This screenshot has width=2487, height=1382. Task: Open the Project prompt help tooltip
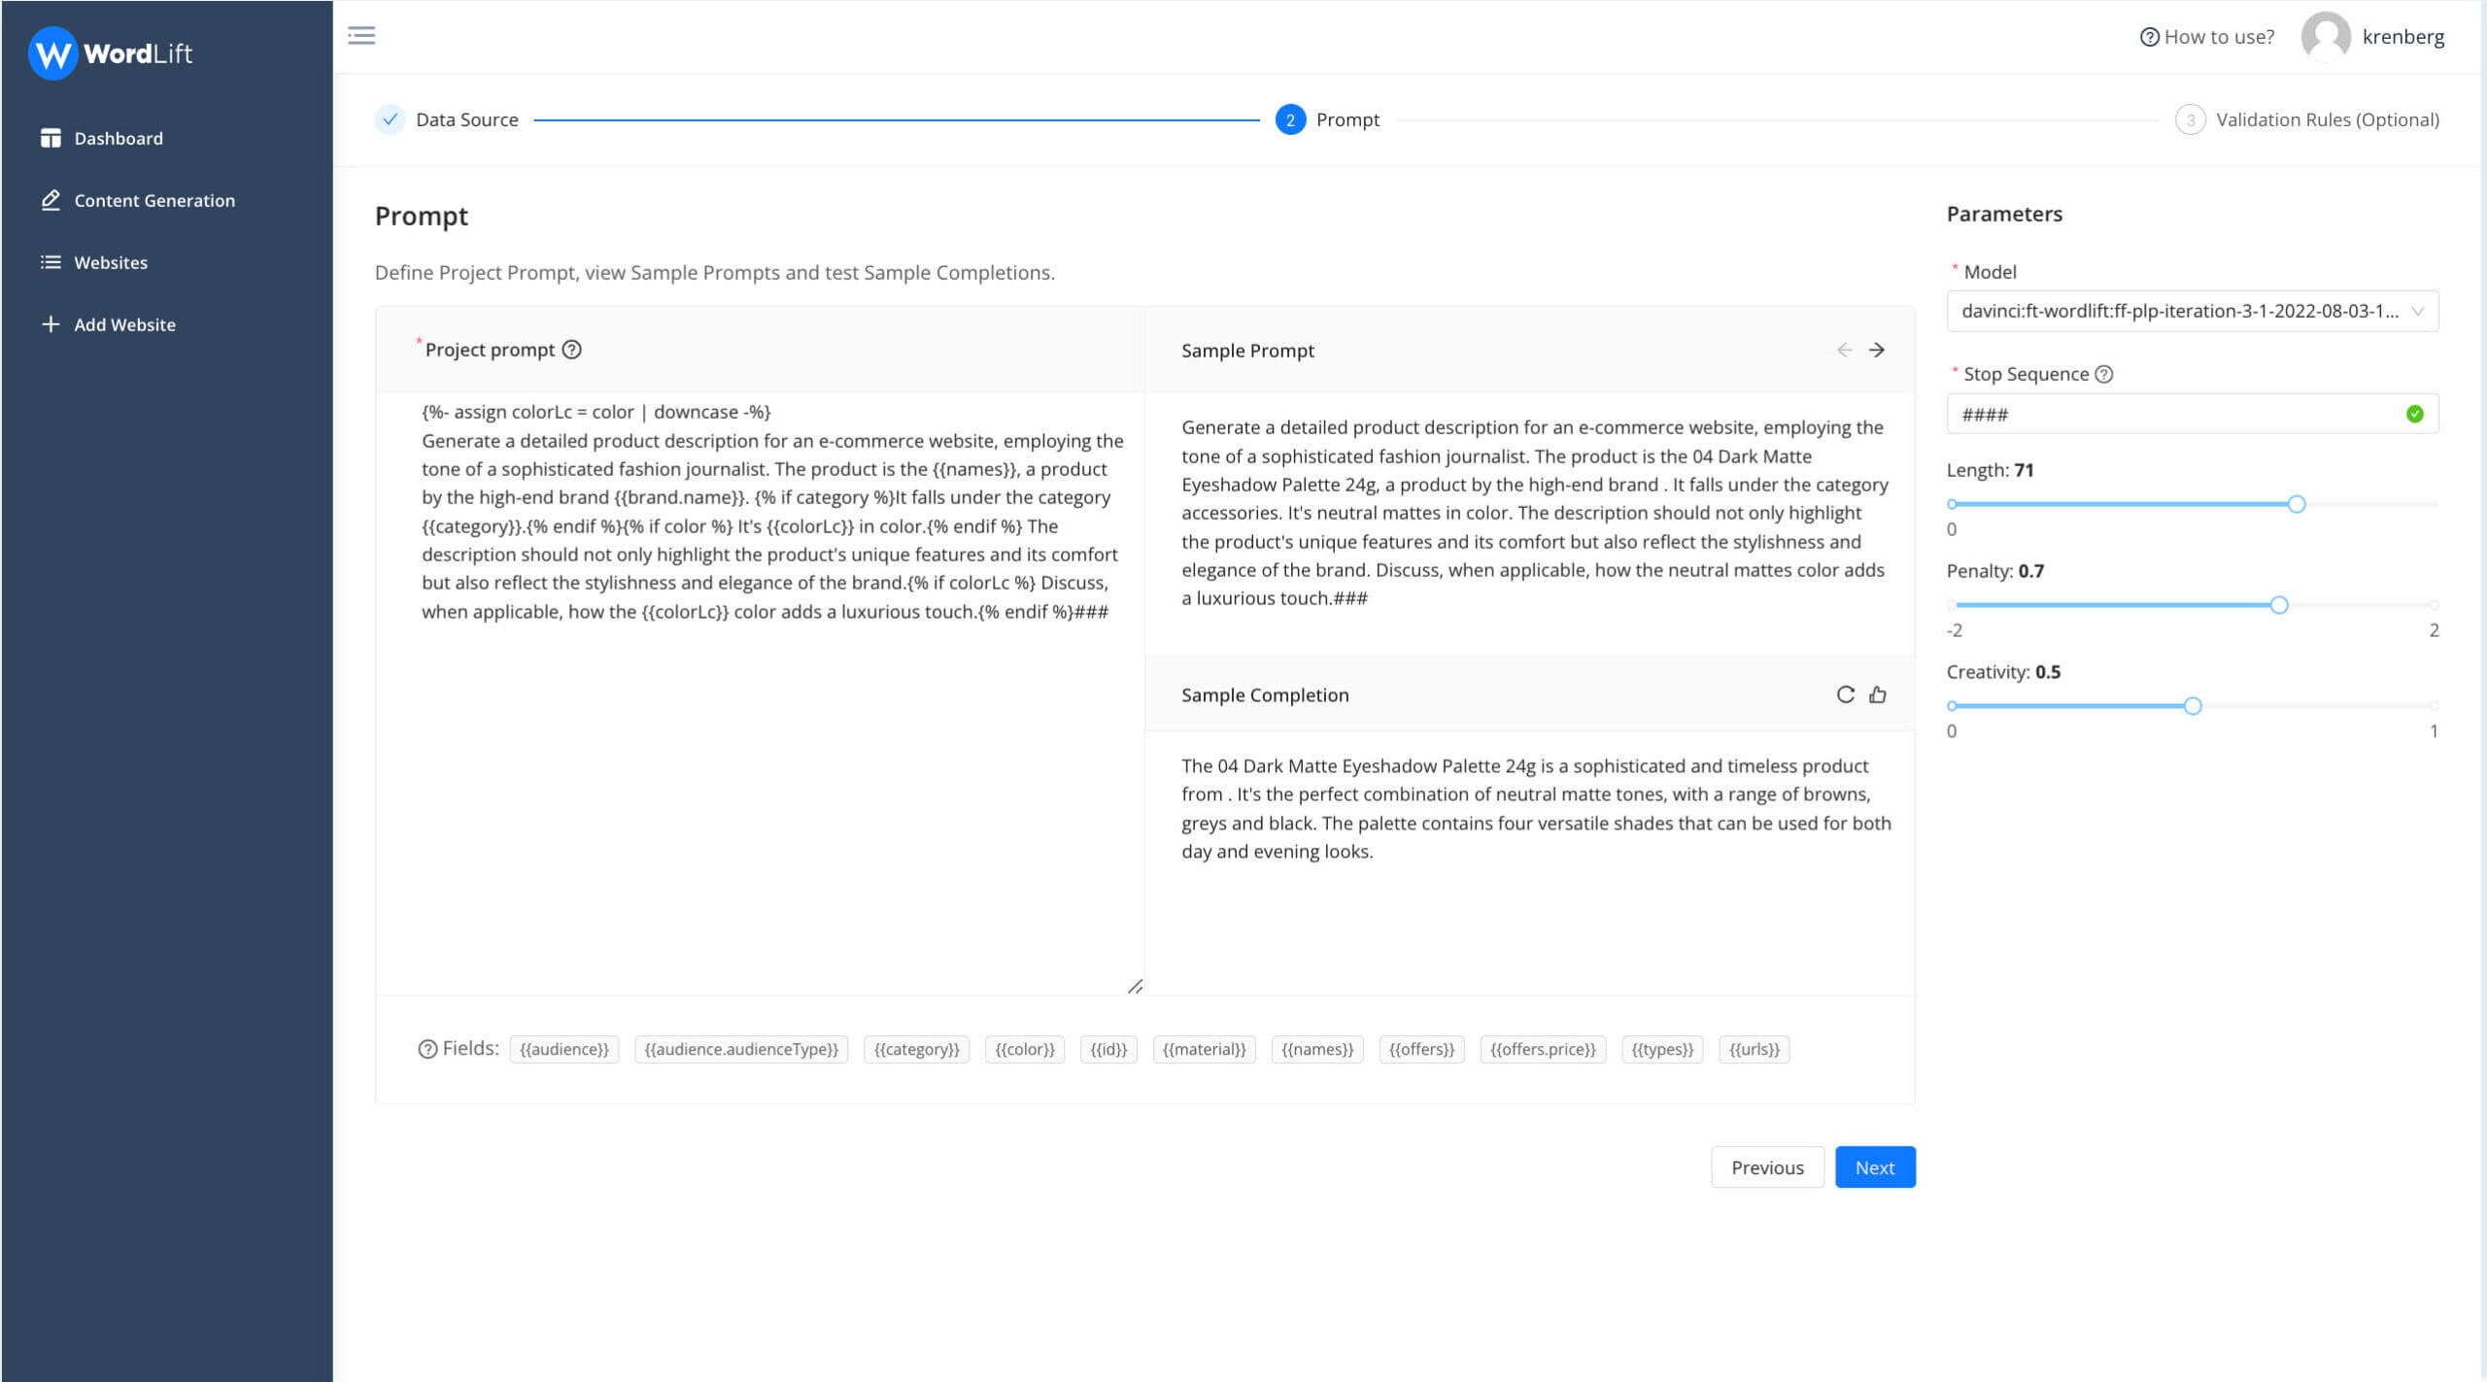click(572, 350)
